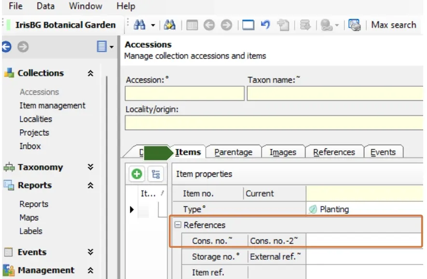This screenshot has height=279, width=427.
Task: Switch to the Images tab
Action: click(x=283, y=152)
